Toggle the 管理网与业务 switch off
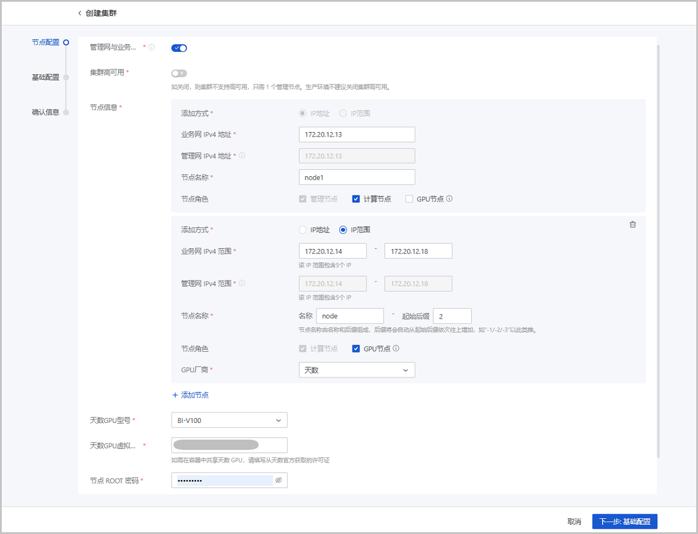 179,48
